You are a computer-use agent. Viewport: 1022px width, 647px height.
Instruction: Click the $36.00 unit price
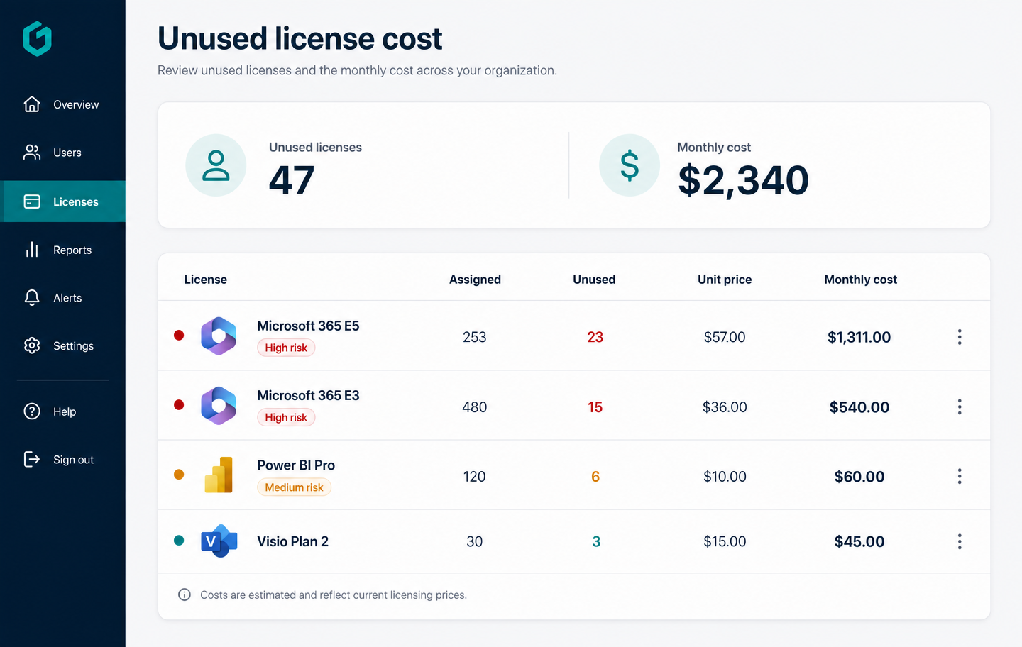point(725,407)
